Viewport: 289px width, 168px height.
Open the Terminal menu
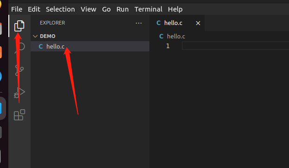pyautogui.click(x=148, y=9)
